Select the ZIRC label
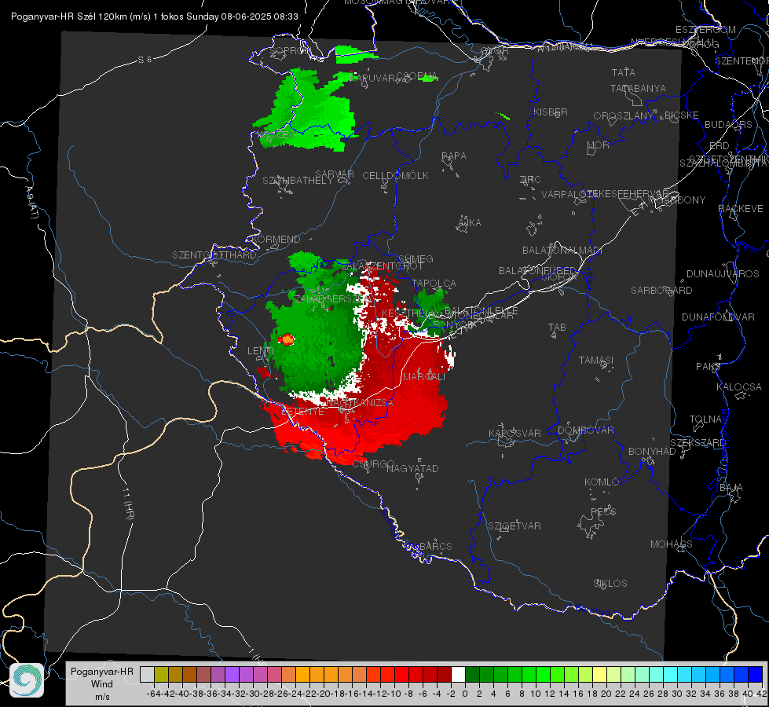Screen dimensions: 769x707 click(x=530, y=180)
